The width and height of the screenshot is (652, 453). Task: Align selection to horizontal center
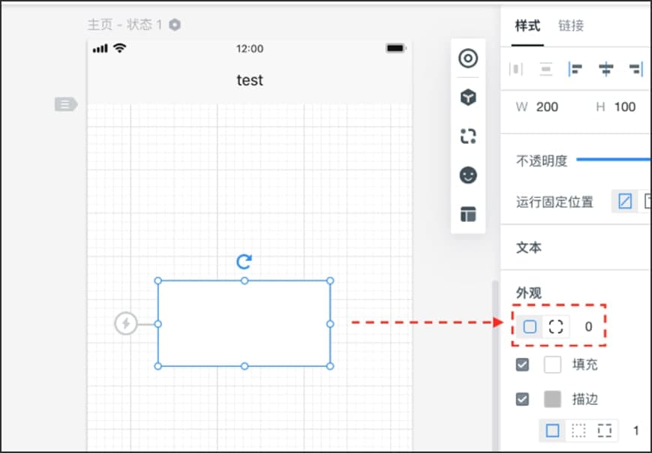click(x=605, y=68)
